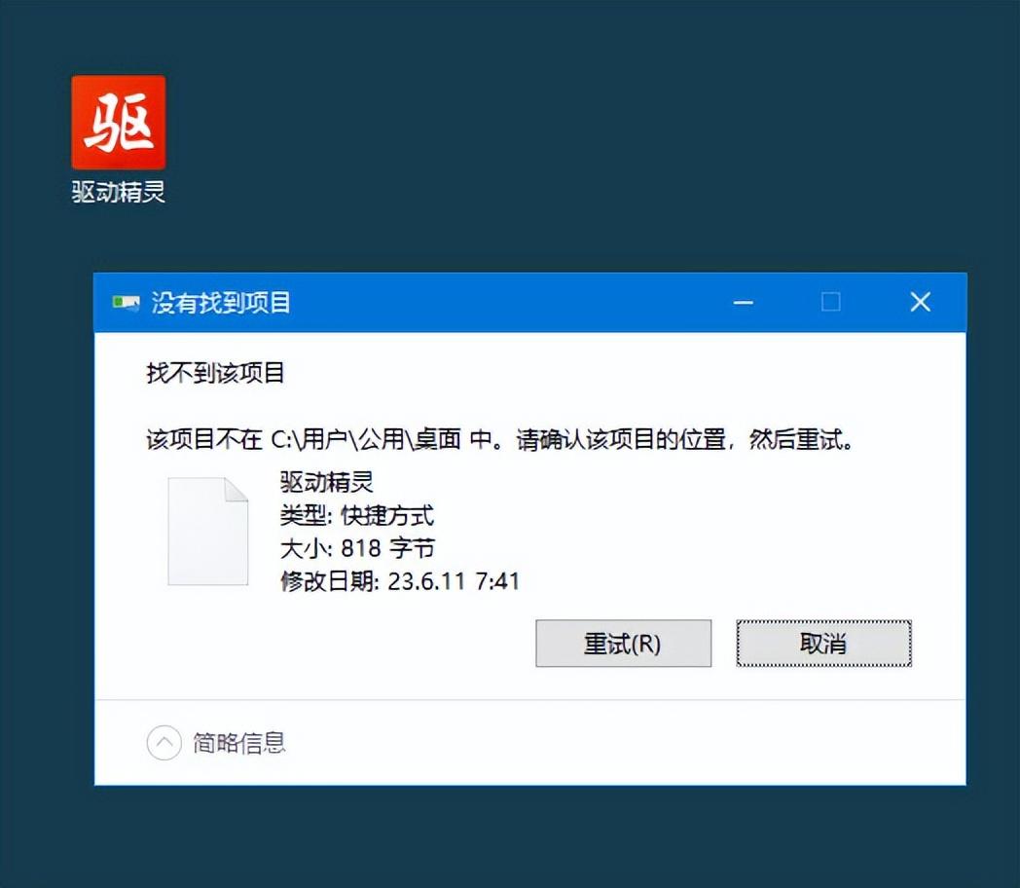Click the 没有找到项目 title bar text
Screen dimensions: 1020x888
[x=221, y=303]
